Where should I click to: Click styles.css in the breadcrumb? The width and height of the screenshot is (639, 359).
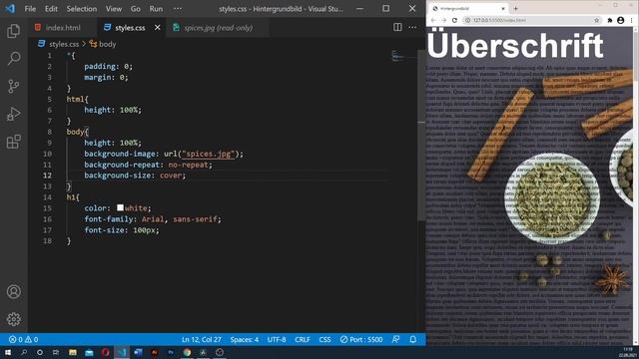[64, 44]
